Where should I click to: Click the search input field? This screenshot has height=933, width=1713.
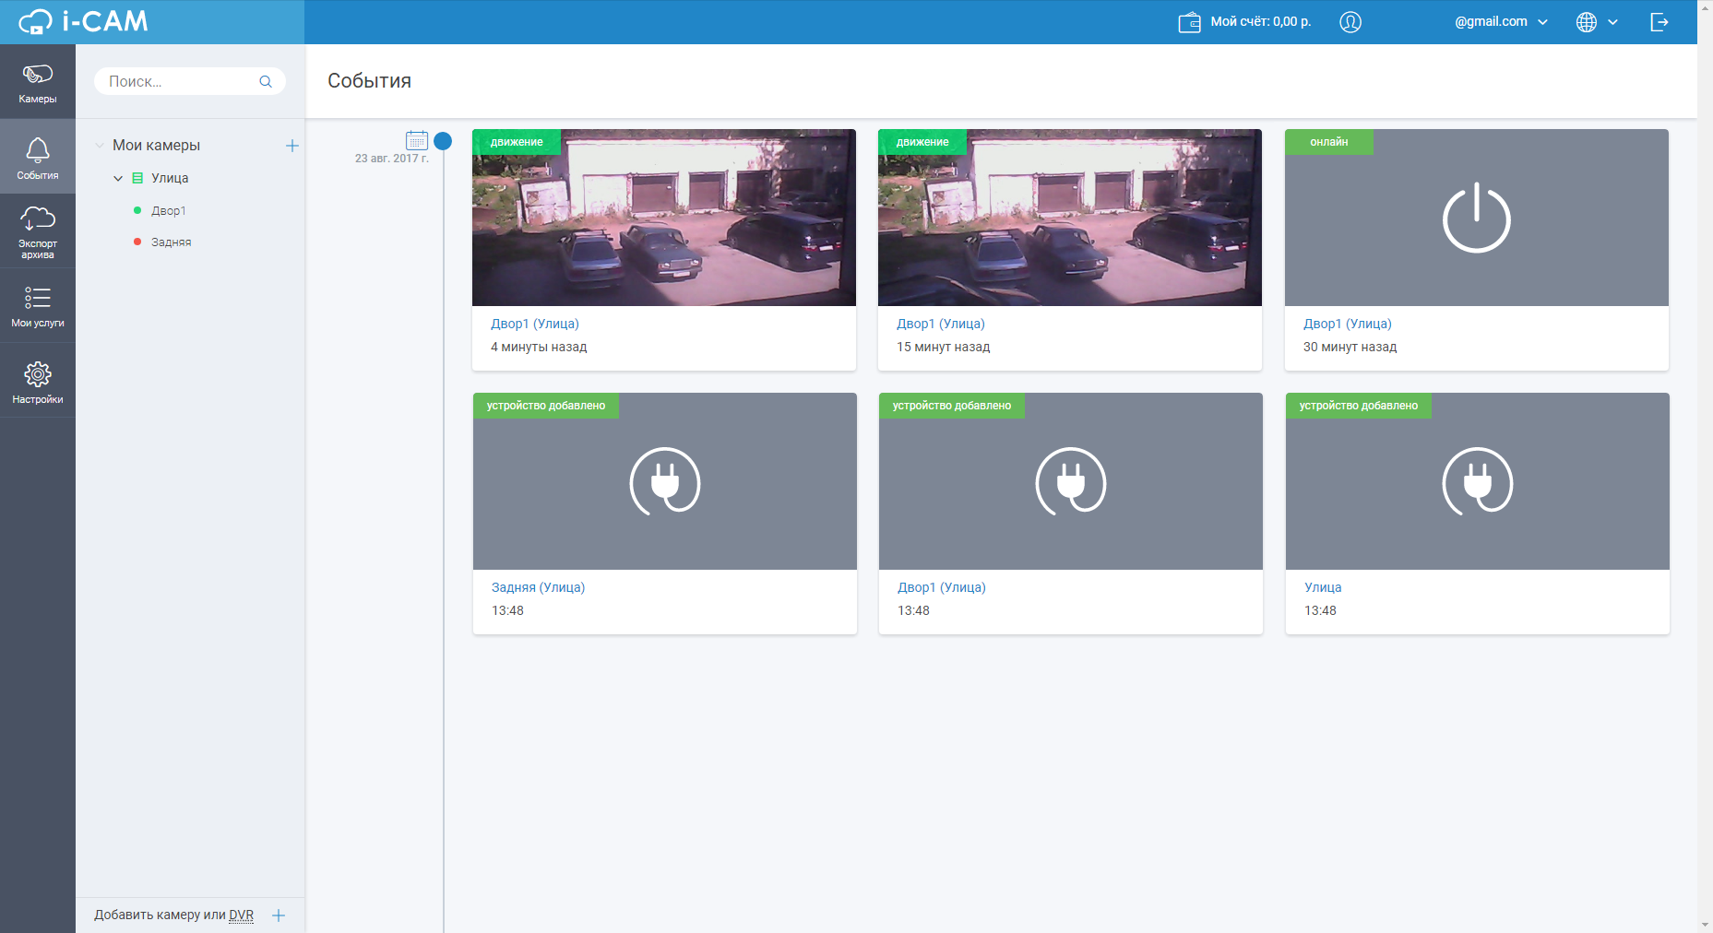(190, 81)
